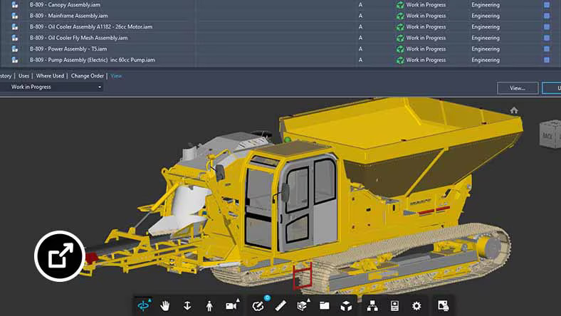
Task: Select the Pan hand tool
Action: coord(165,306)
